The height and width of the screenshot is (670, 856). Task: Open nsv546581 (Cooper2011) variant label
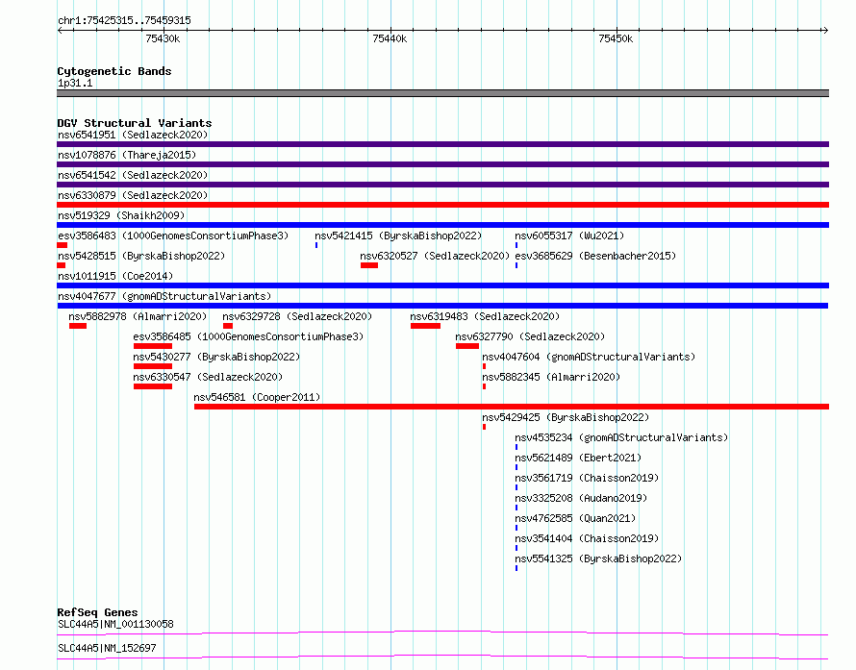tap(257, 397)
